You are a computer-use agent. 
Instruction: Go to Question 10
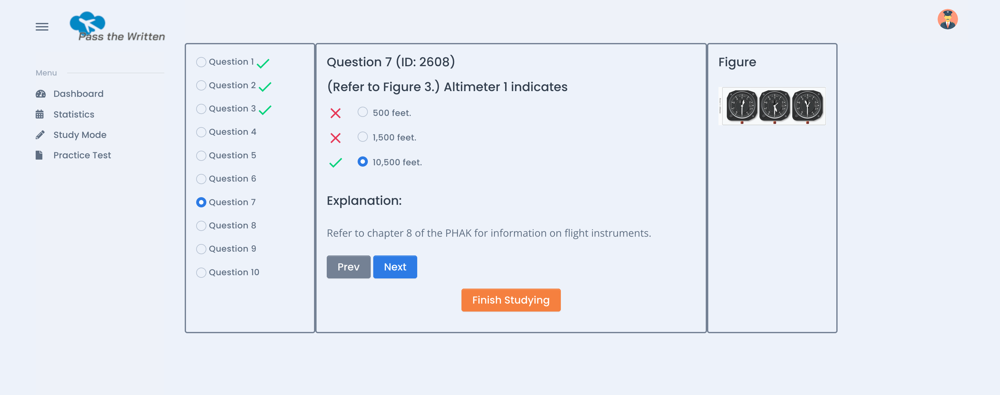pyautogui.click(x=201, y=273)
